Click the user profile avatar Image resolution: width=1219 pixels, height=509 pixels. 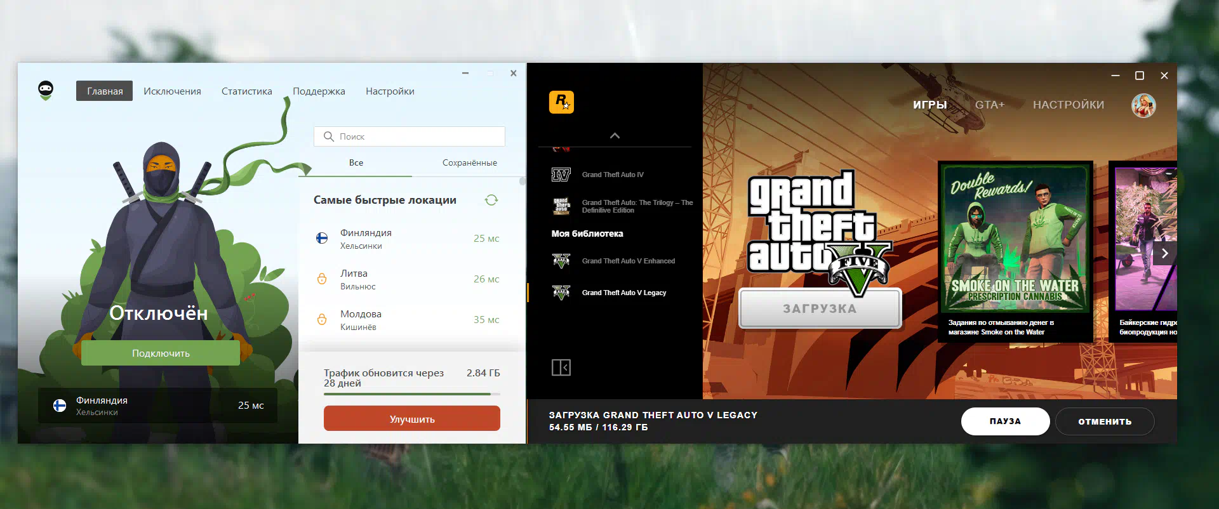(x=1143, y=105)
